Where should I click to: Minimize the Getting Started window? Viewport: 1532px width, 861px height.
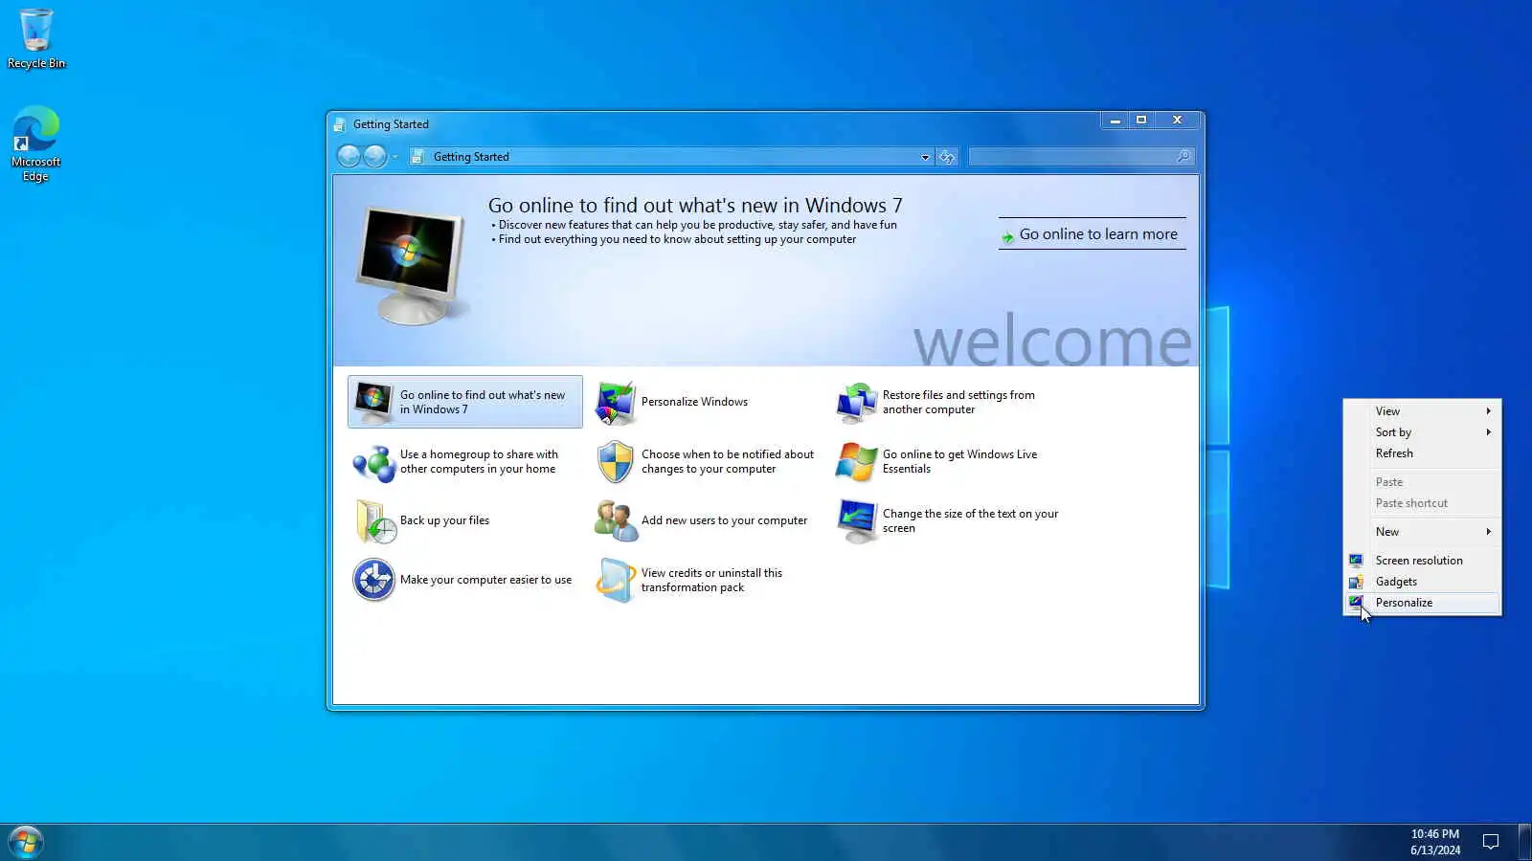point(1115,121)
